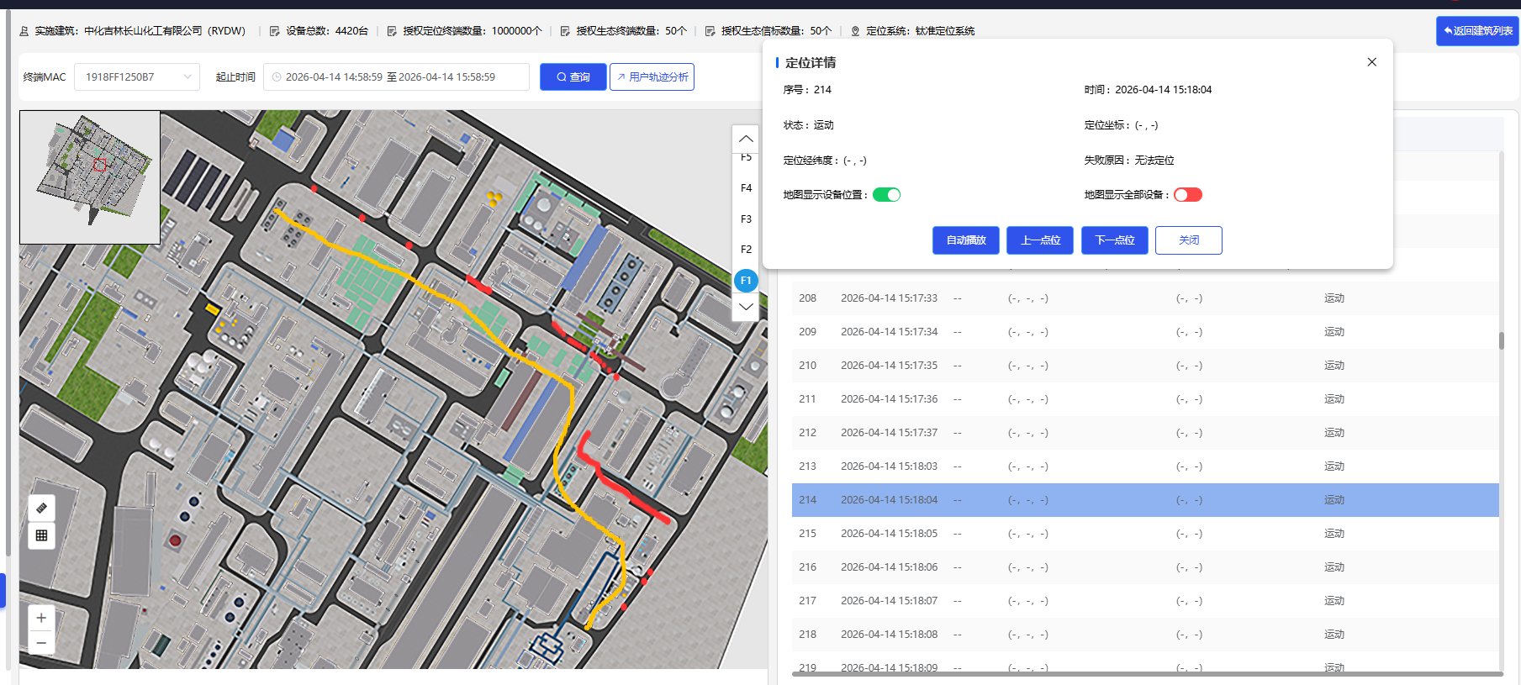Click the horizontal table scrollbar

(x=1147, y=674)
